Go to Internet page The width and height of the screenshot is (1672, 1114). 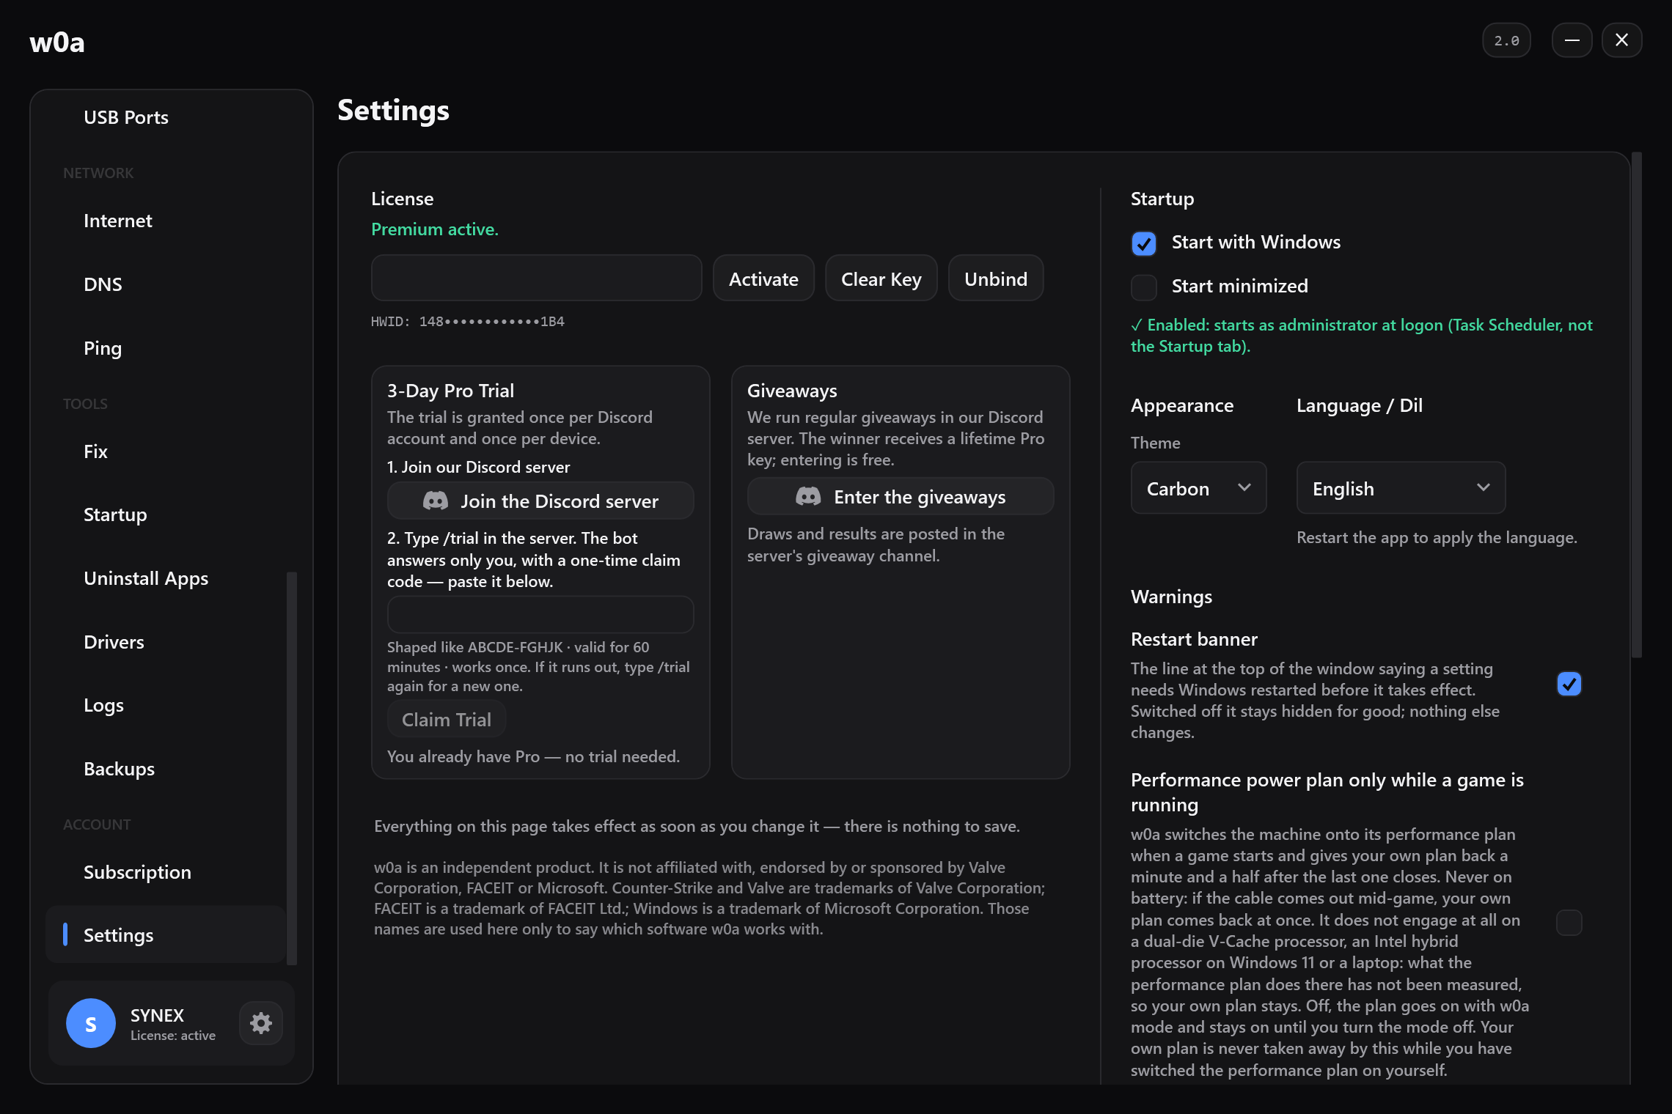(x=166, y=221)
